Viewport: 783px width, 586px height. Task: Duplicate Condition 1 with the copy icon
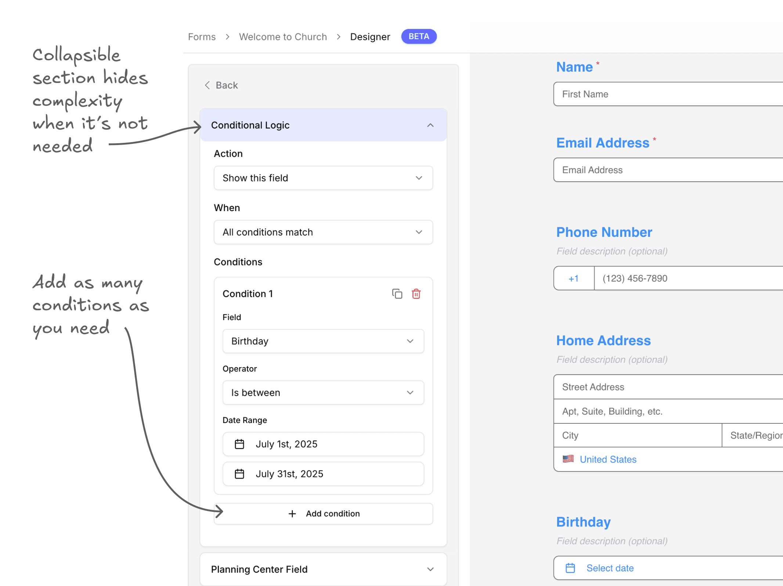click(x=397, y=294)
